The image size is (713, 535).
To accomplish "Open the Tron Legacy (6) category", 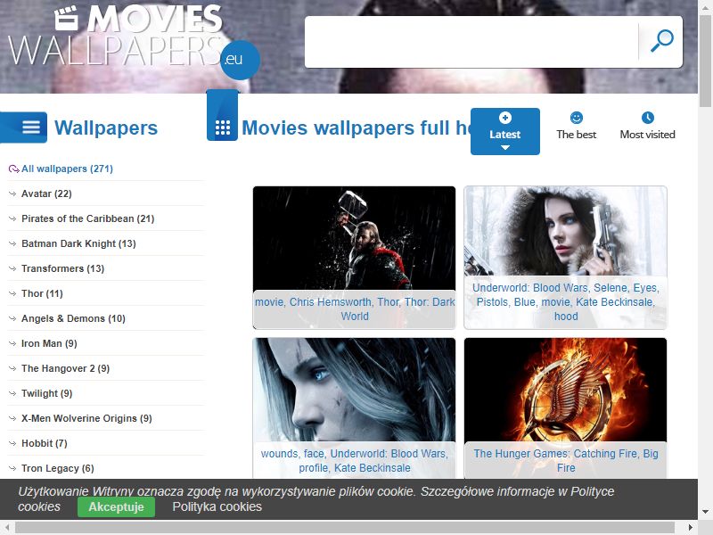I will (x=58, y=469).
